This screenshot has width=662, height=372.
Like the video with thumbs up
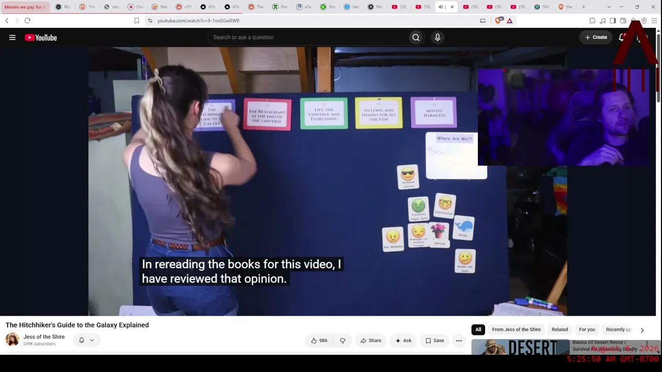(319, 340)
